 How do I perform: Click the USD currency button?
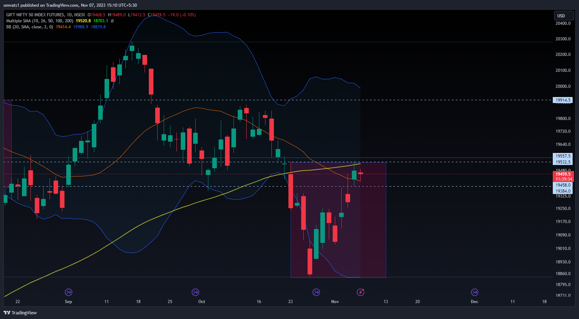564,16
